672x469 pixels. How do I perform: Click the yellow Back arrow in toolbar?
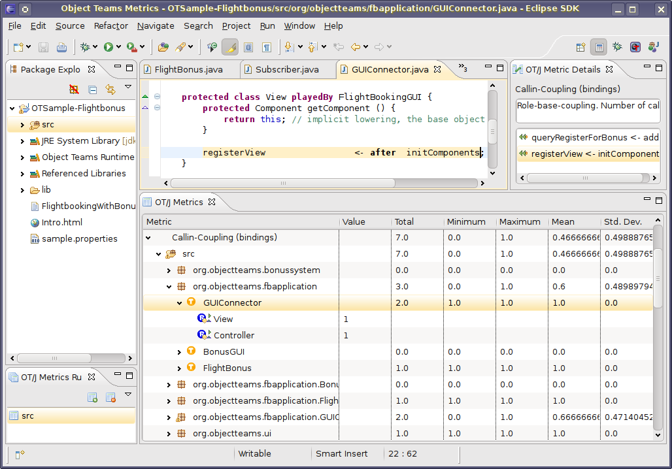356,47
